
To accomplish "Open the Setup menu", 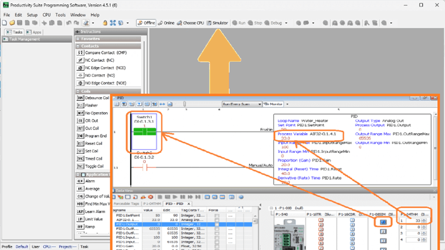I will (x=32, y=14).
